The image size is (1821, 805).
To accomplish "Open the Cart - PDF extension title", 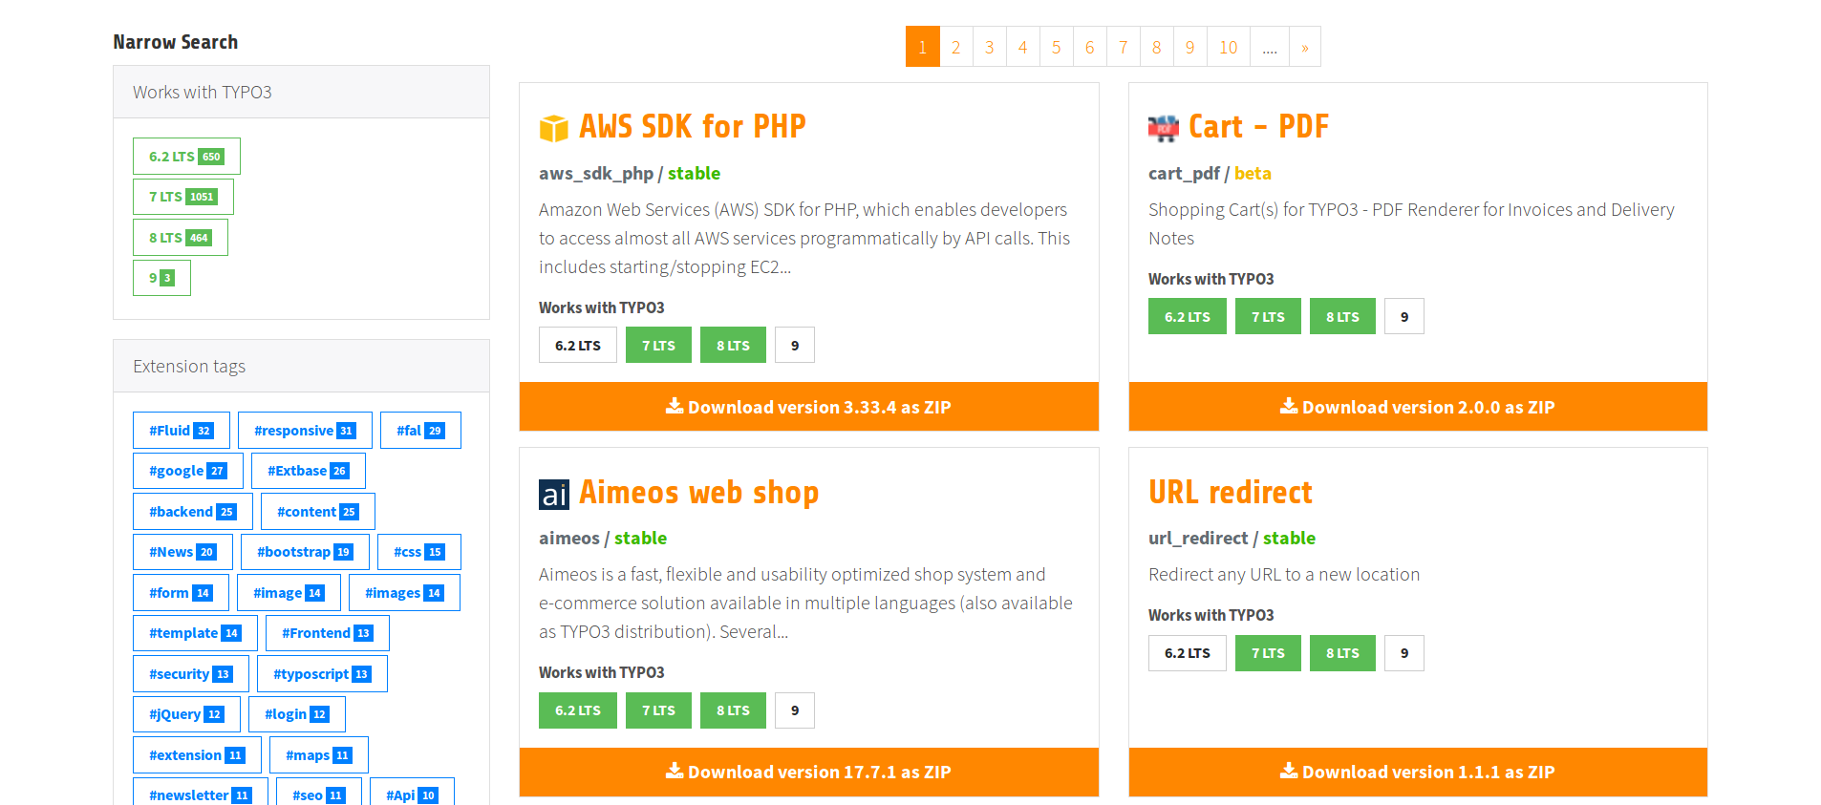I will point(1258,126).
